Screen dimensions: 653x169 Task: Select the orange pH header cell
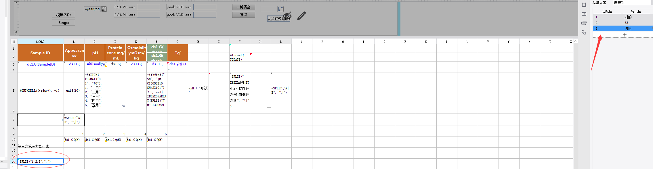(x=95, y=53)
